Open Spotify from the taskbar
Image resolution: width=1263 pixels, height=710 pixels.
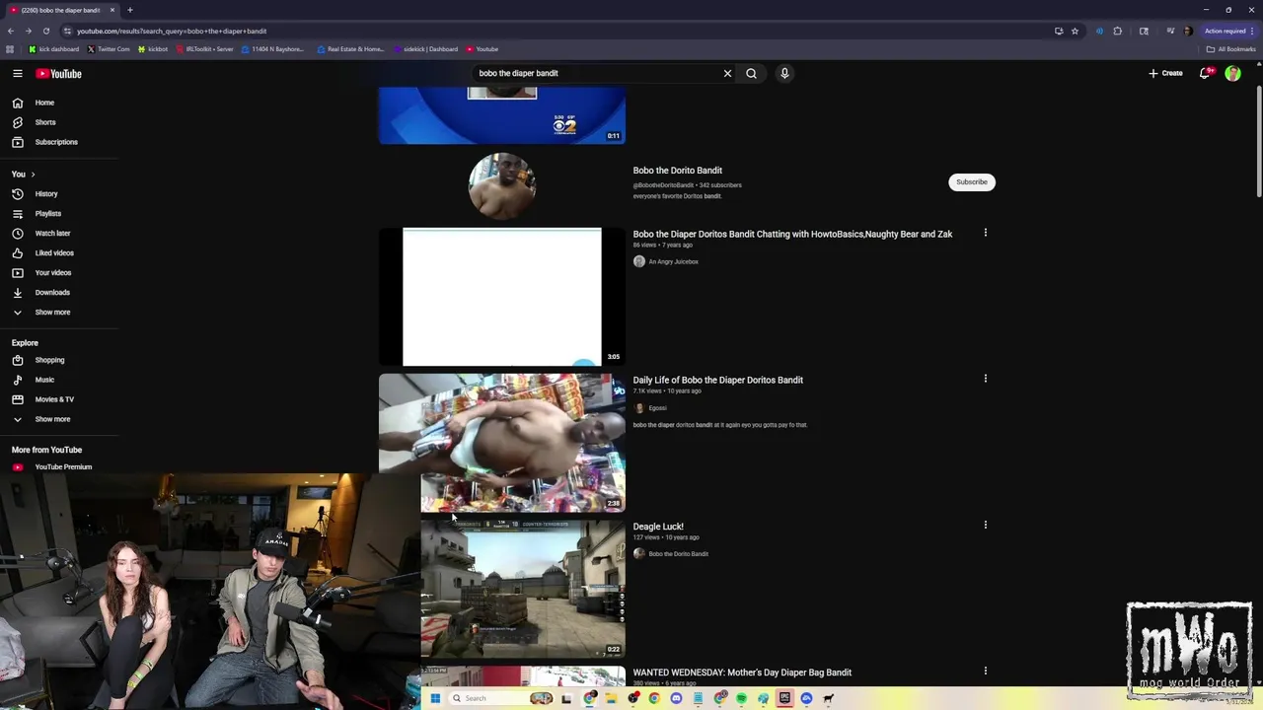tap(741, 698)
